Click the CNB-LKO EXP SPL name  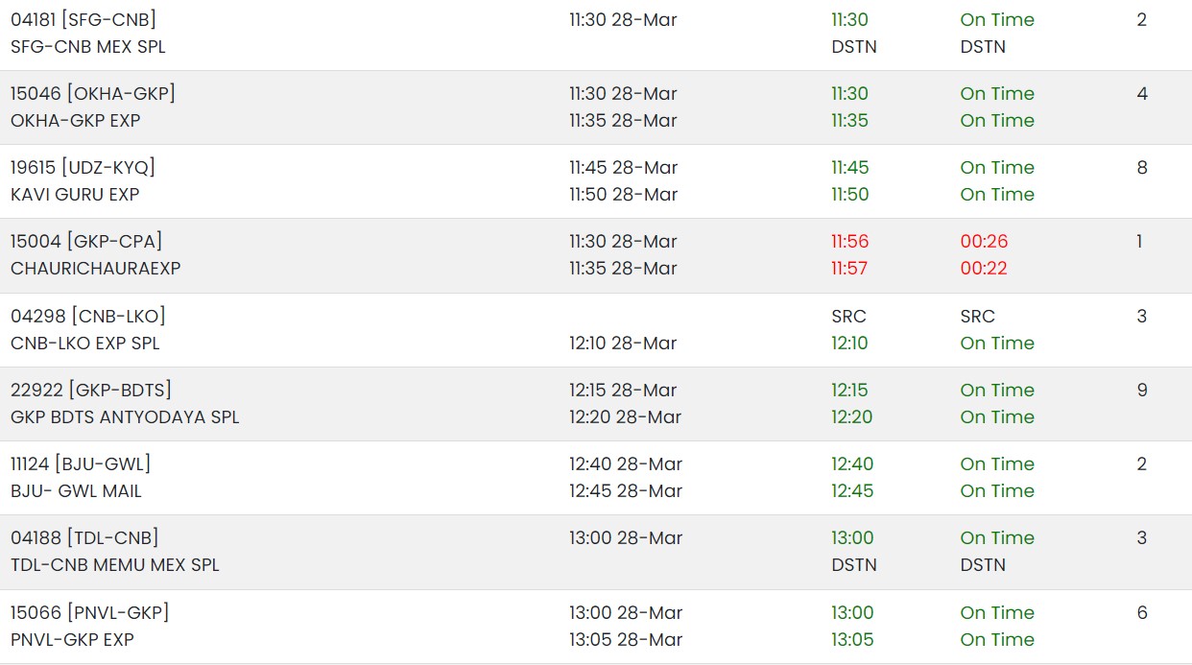pos(85,343)
